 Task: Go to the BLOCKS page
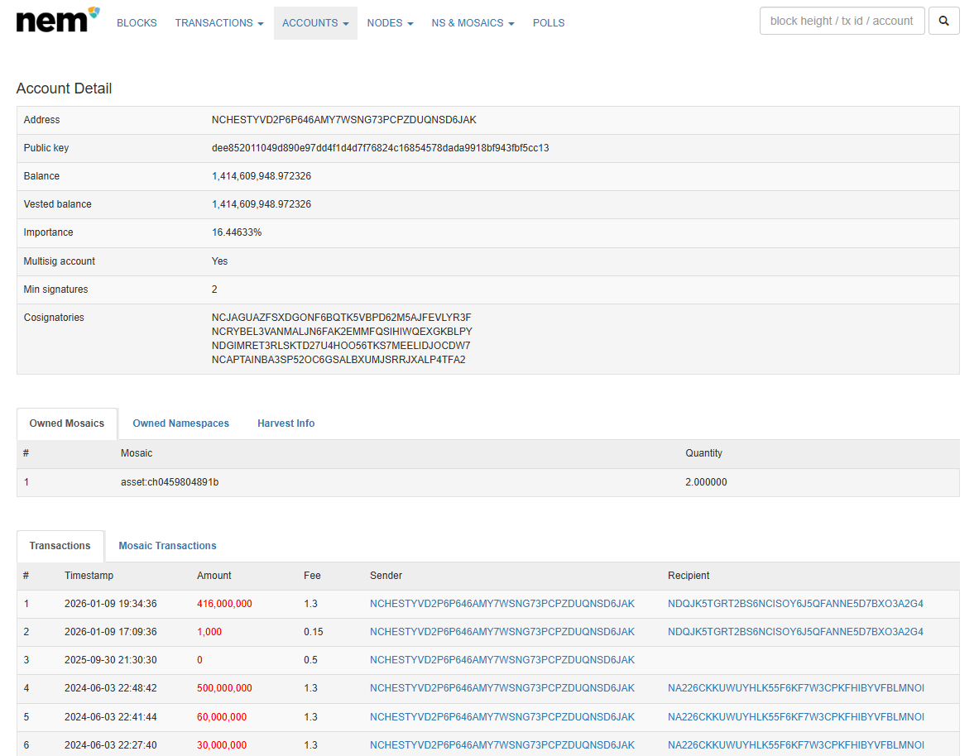(137, 22)
